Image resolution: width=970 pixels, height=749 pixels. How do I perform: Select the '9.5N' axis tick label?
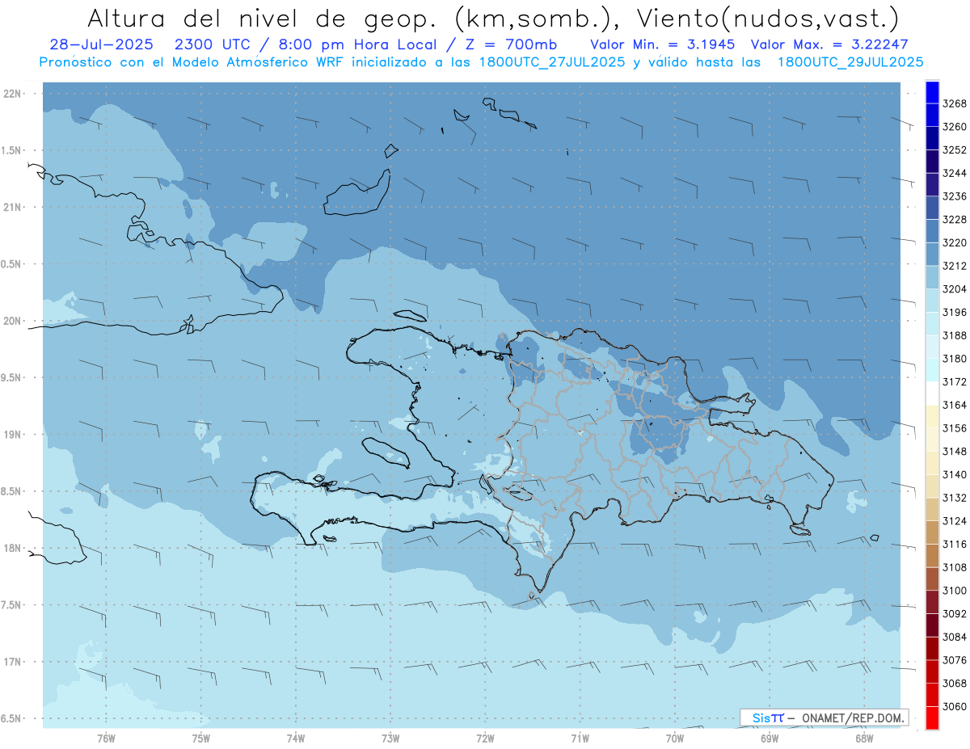tap(11, 377)
